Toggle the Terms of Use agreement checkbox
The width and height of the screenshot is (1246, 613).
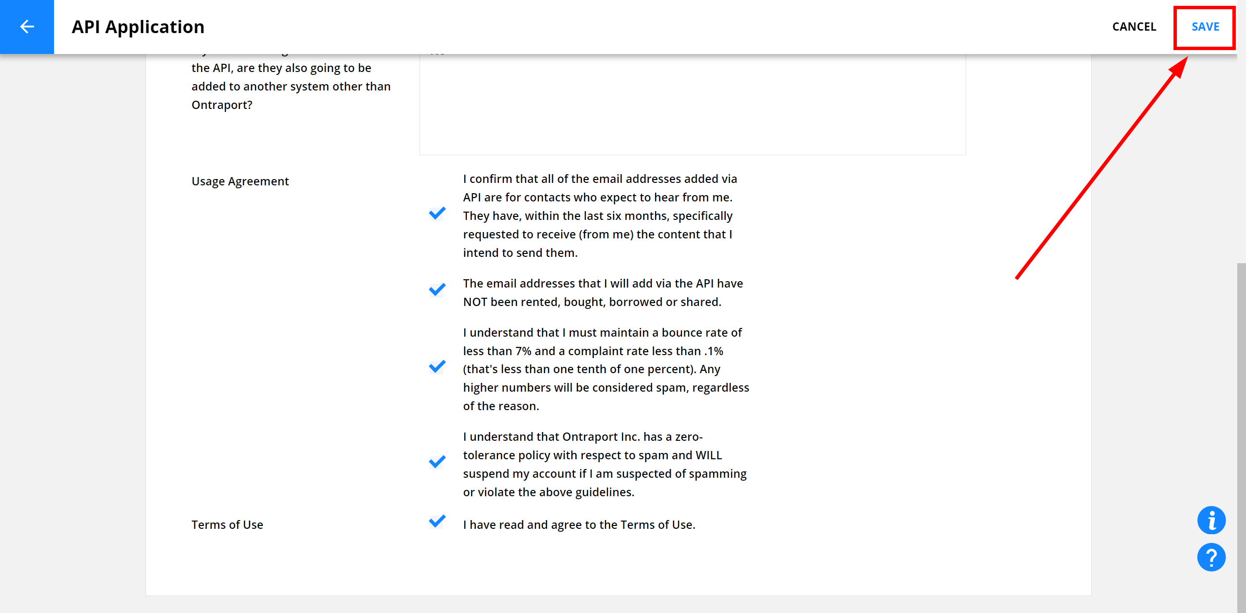(437, 522)
